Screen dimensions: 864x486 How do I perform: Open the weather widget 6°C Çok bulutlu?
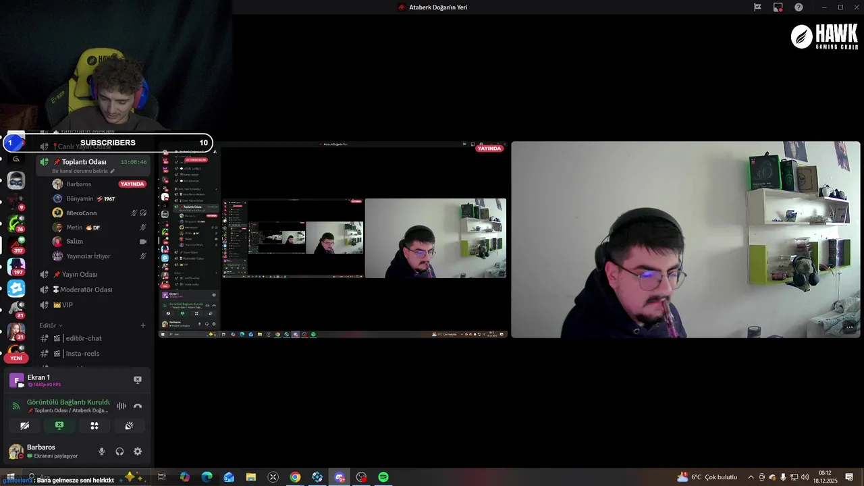pyautogui.click(x=707, y=477)
